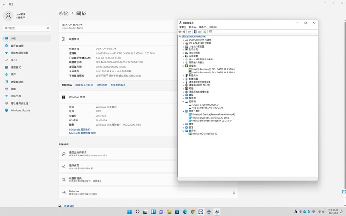Click the blue Help icon in Device Manager toolbar
The height and width of the screenshot is (216, 346).
pos(195,32)
